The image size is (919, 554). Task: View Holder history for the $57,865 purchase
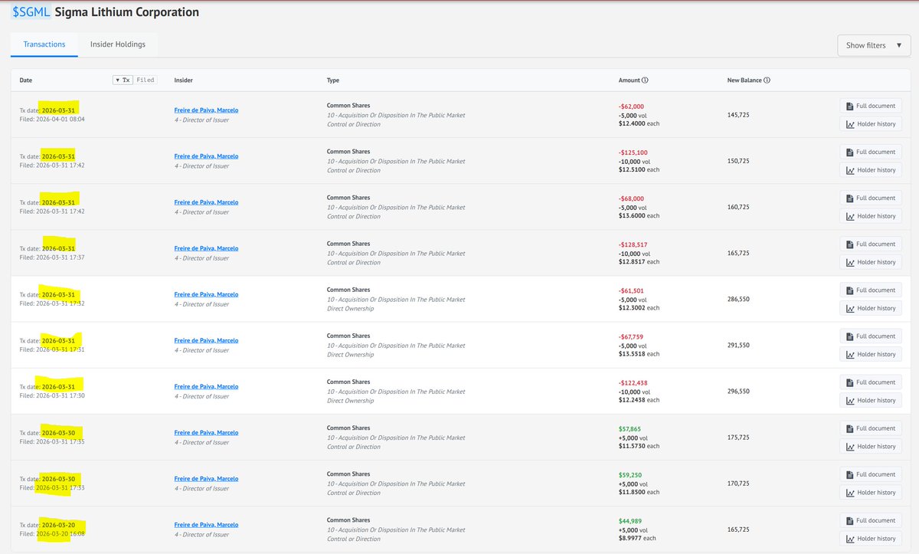point(871,446)
